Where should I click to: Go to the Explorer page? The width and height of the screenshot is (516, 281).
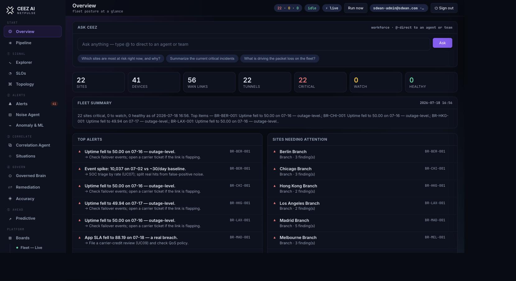pyautogui.click(x=33, y=63)
